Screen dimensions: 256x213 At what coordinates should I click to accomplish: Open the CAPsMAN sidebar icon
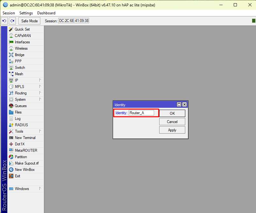(11, 36)
